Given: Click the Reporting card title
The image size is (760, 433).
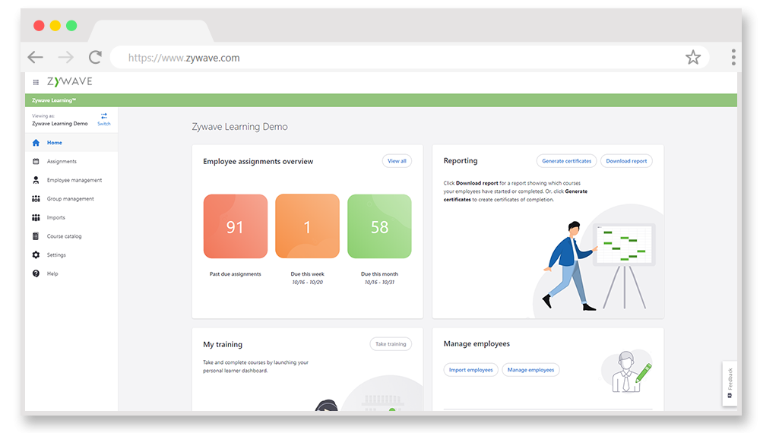Looking at the screenshot, I should click(461, 161).
